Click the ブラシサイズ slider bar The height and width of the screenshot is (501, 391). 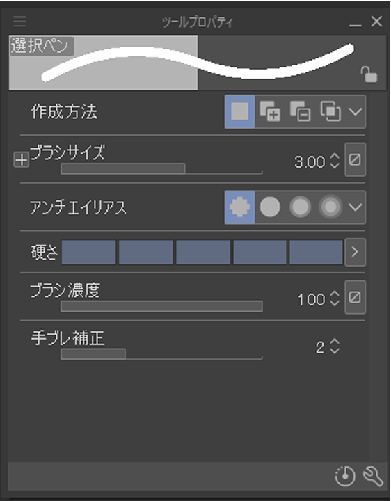point(161,168)
